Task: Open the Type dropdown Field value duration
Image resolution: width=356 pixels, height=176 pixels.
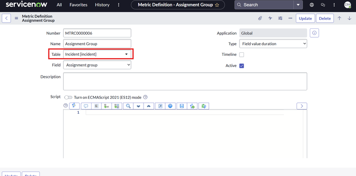Action: [273, 44]
